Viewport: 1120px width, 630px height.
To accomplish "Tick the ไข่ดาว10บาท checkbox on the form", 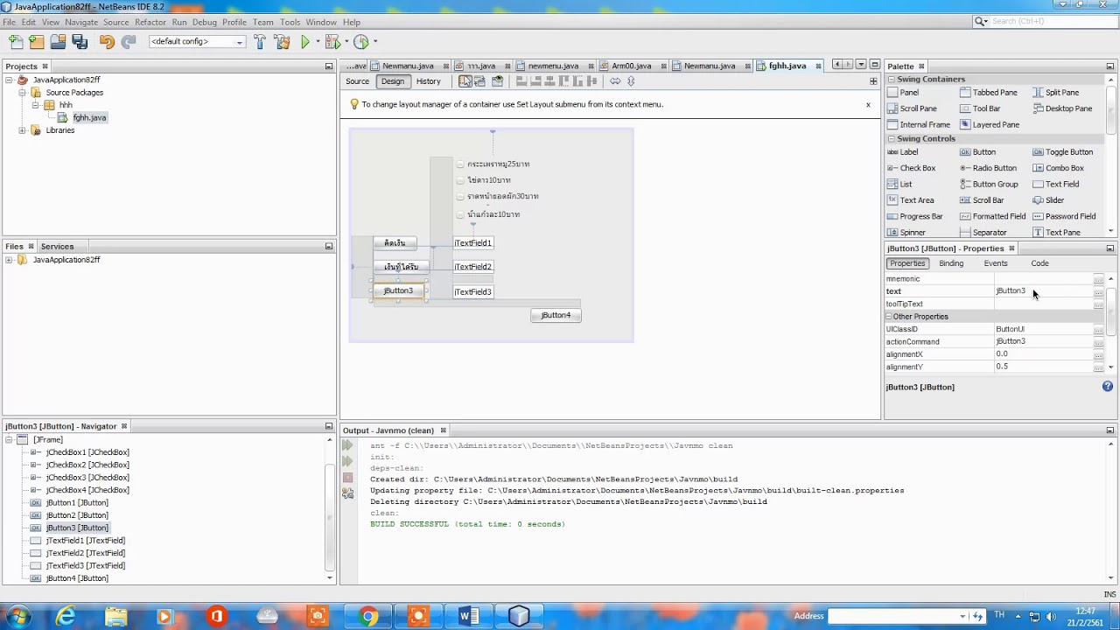I will (460, 180).
